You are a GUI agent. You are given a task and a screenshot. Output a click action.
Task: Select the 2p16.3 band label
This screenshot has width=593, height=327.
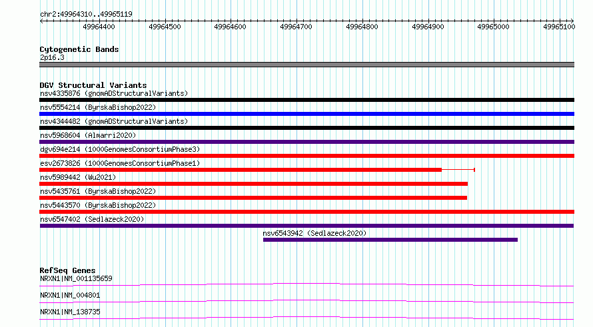[x=52, y=57]
